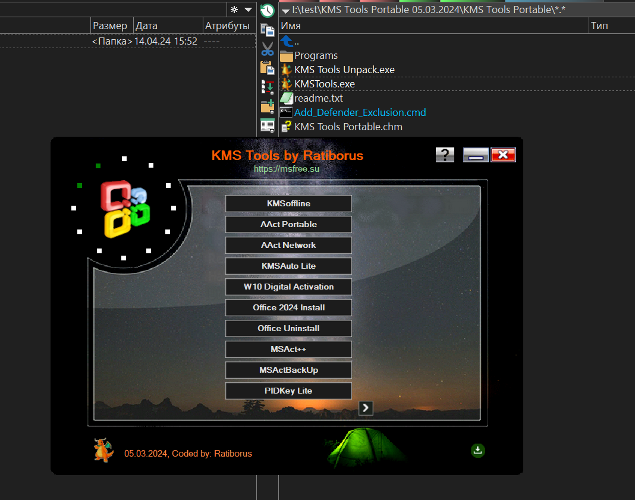Select readme.txt file
Screen dimensions: 635x500
[x=318, y=98]
